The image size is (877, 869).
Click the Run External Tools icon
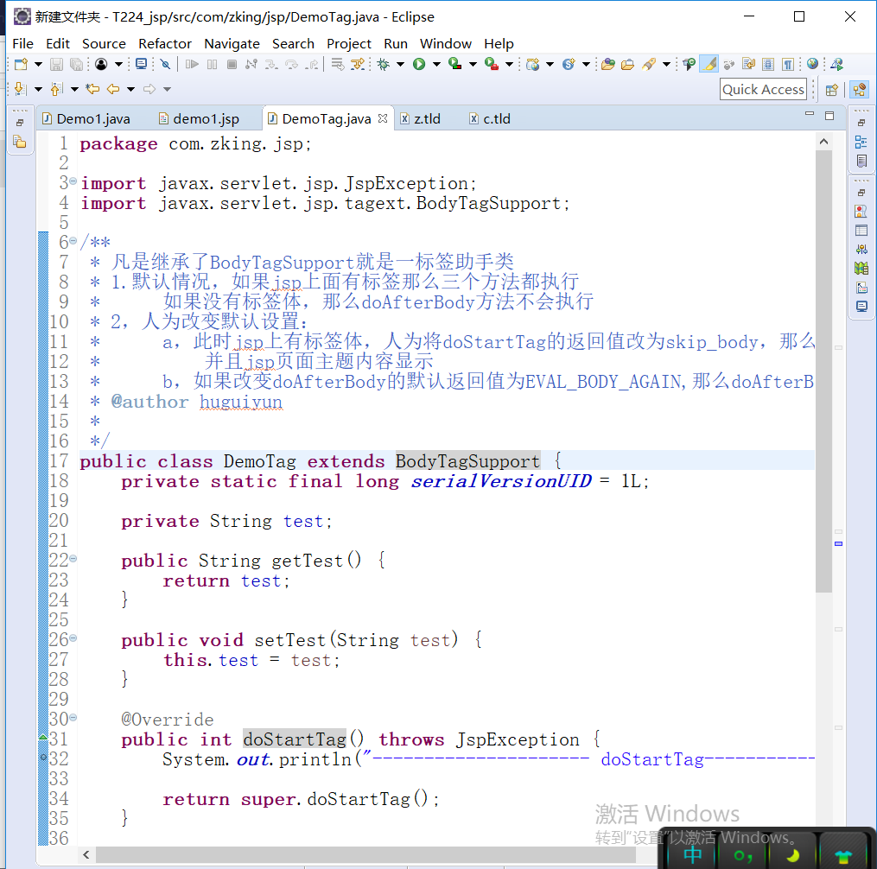491,64
